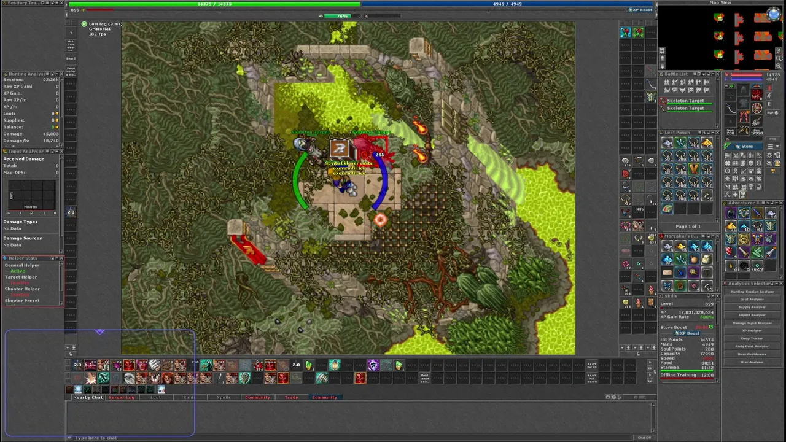This screenshot has width=786, height=442.
Task: Click the golden face shield in Adventurer's container
Action: click(744, 240)
